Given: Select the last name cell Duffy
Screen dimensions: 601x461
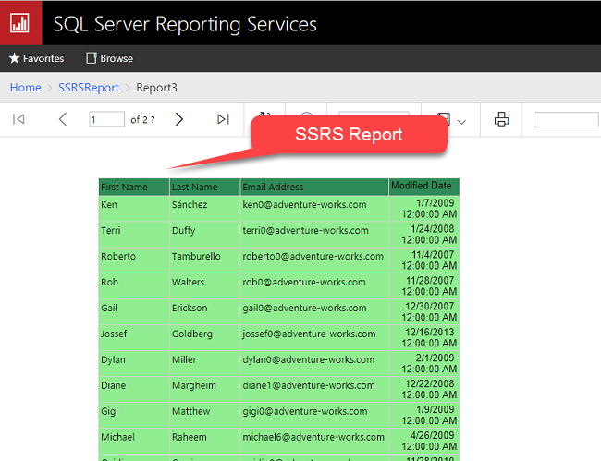Looking at the screenshot, I should point(204,235).
